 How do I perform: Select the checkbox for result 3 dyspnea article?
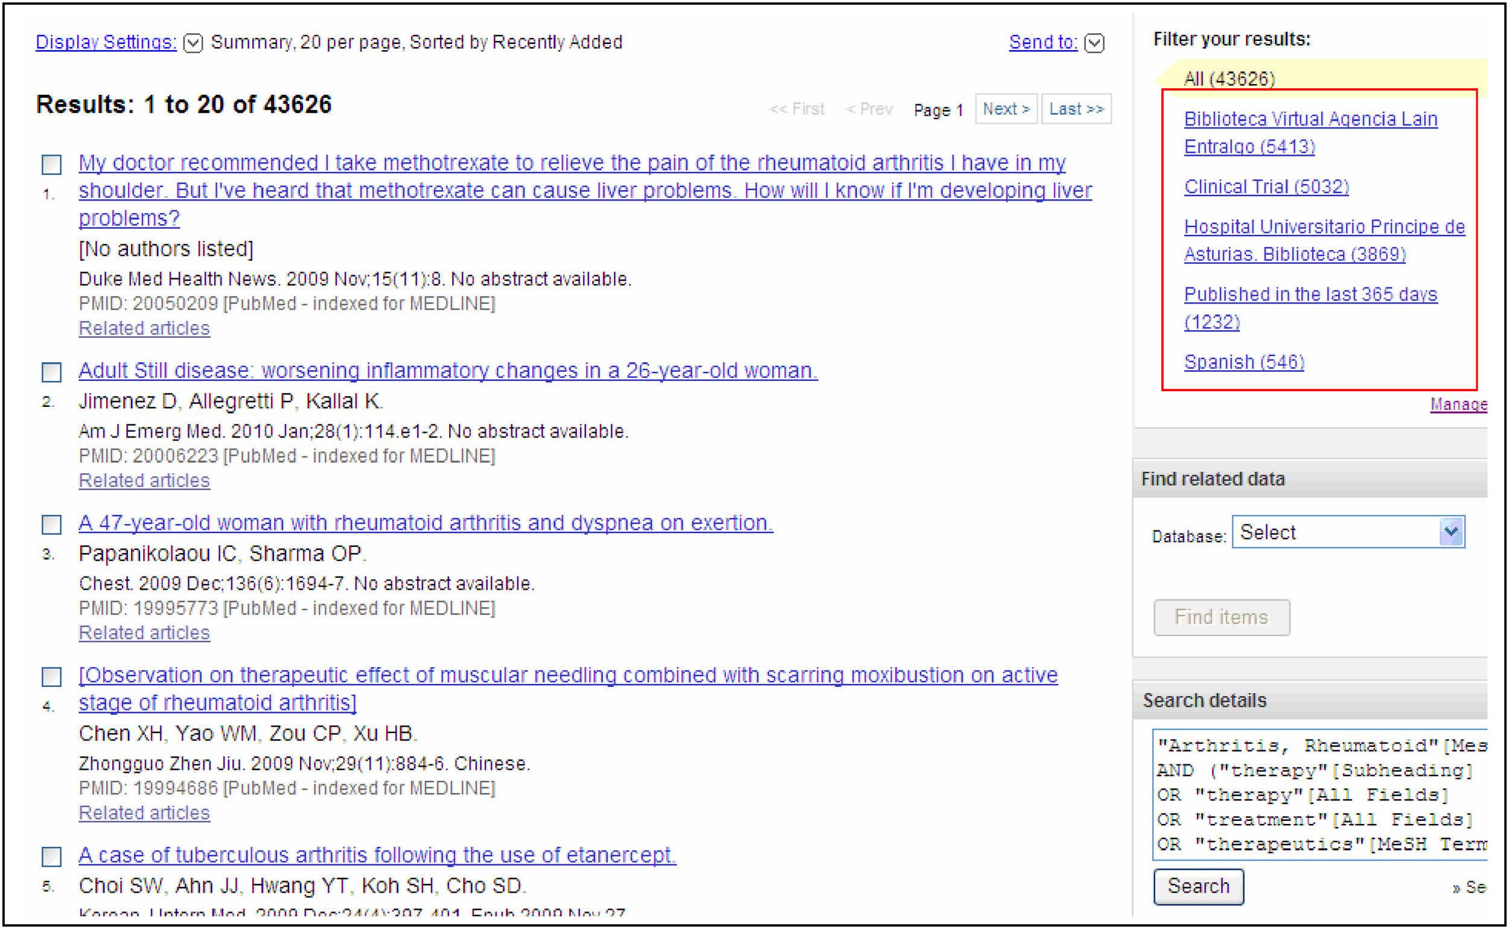pyautogui.click(x=52, y=524)
